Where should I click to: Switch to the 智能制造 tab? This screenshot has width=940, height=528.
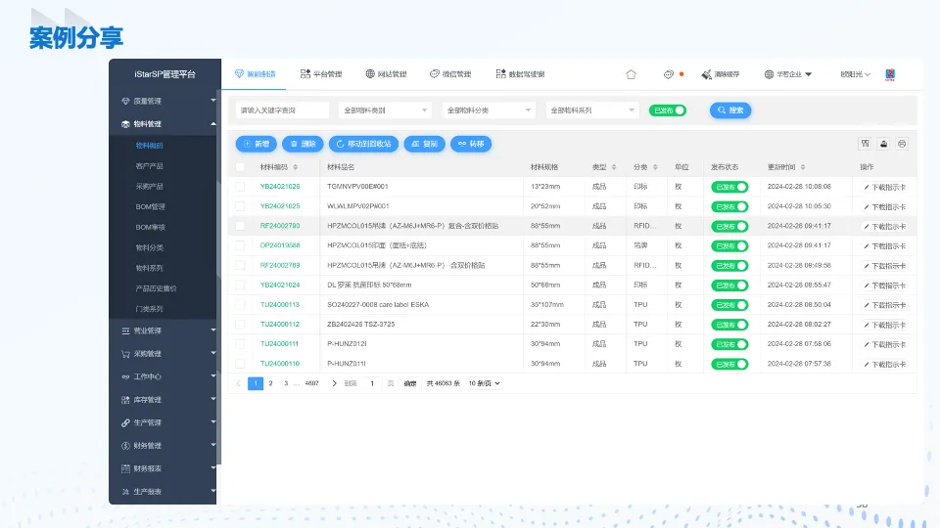[x=256, y=74]
